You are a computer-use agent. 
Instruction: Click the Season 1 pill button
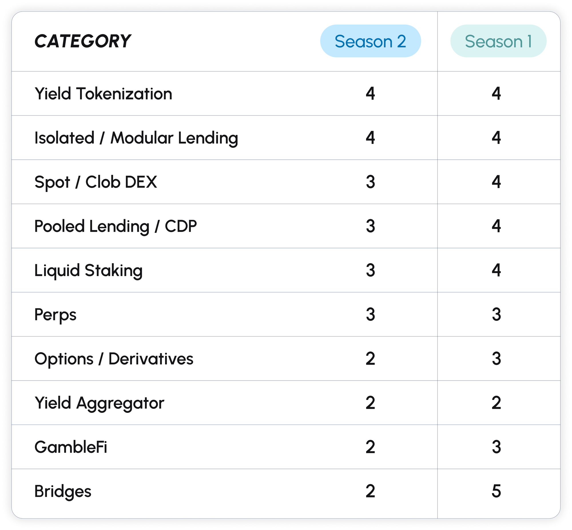click(x=498, y=41)
